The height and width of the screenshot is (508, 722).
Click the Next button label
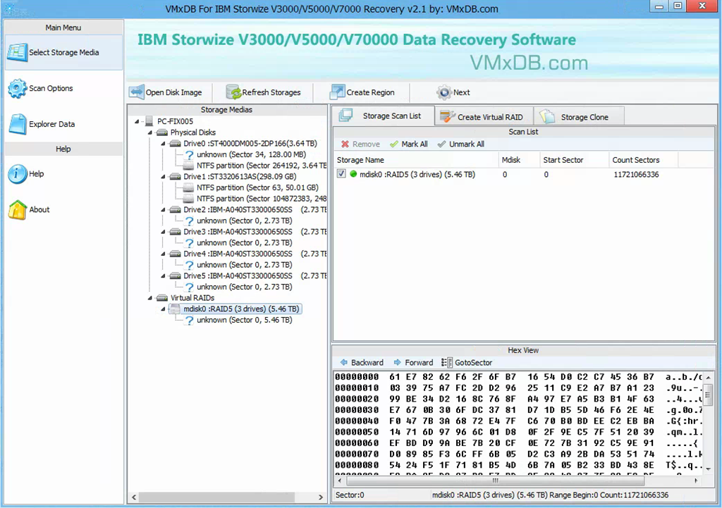click(x=461, y=92)
